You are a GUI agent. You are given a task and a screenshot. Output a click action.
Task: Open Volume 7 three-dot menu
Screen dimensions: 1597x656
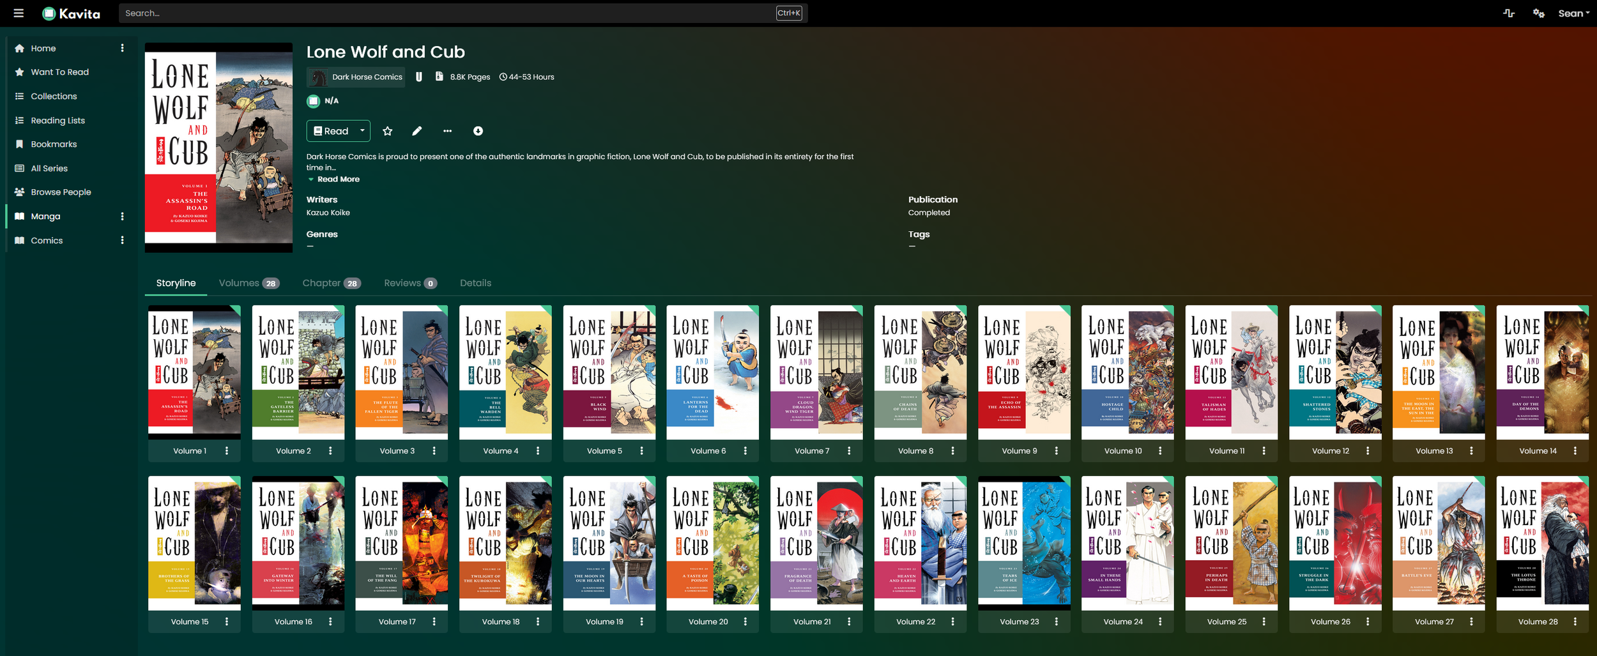[x=849, y=451]
